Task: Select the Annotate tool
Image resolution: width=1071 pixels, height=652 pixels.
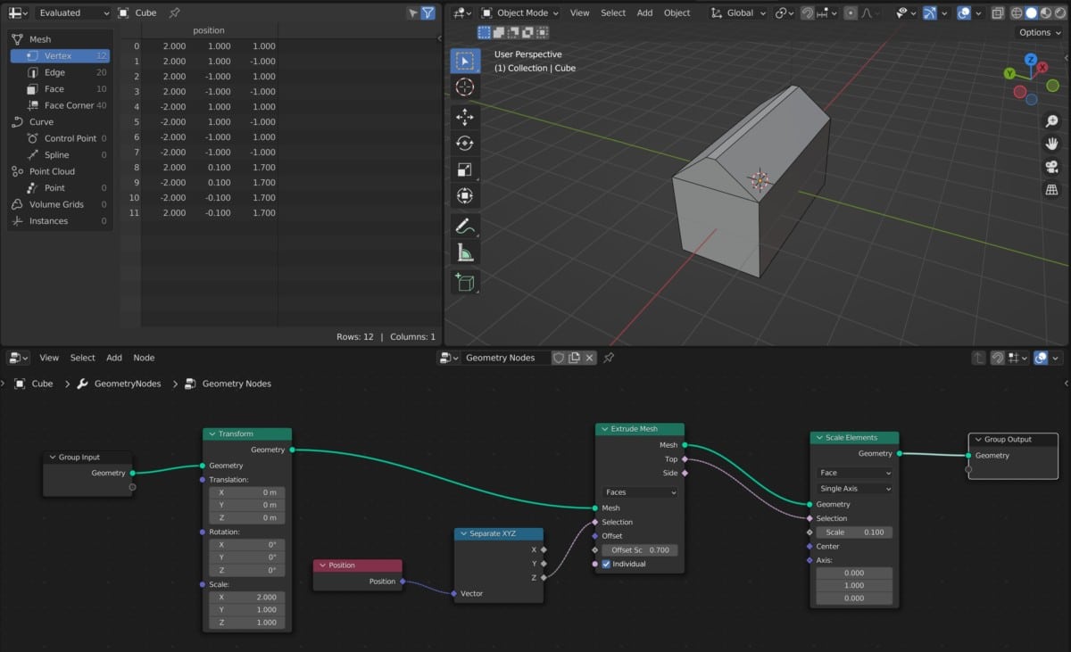Action: [464, 225]
